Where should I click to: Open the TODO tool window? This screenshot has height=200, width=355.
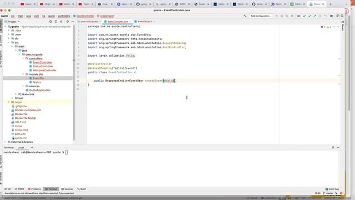pos(19,189)
